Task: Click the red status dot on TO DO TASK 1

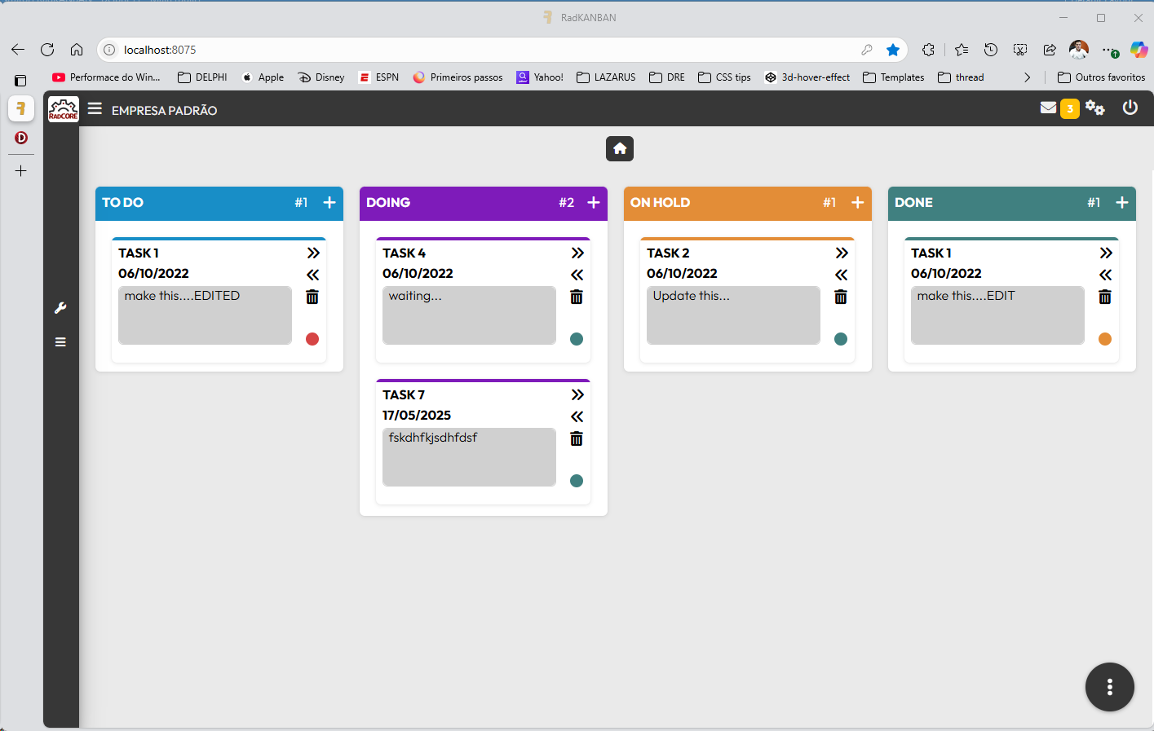Action: 312,339
